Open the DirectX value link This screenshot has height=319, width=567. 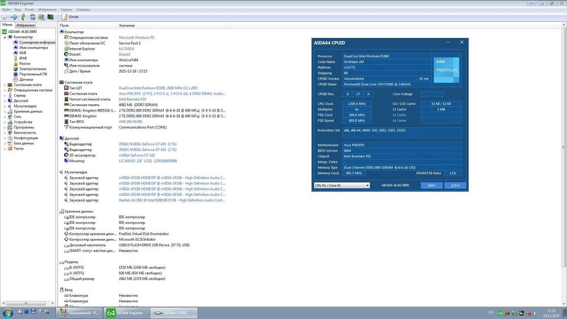(x=124, y=54)
